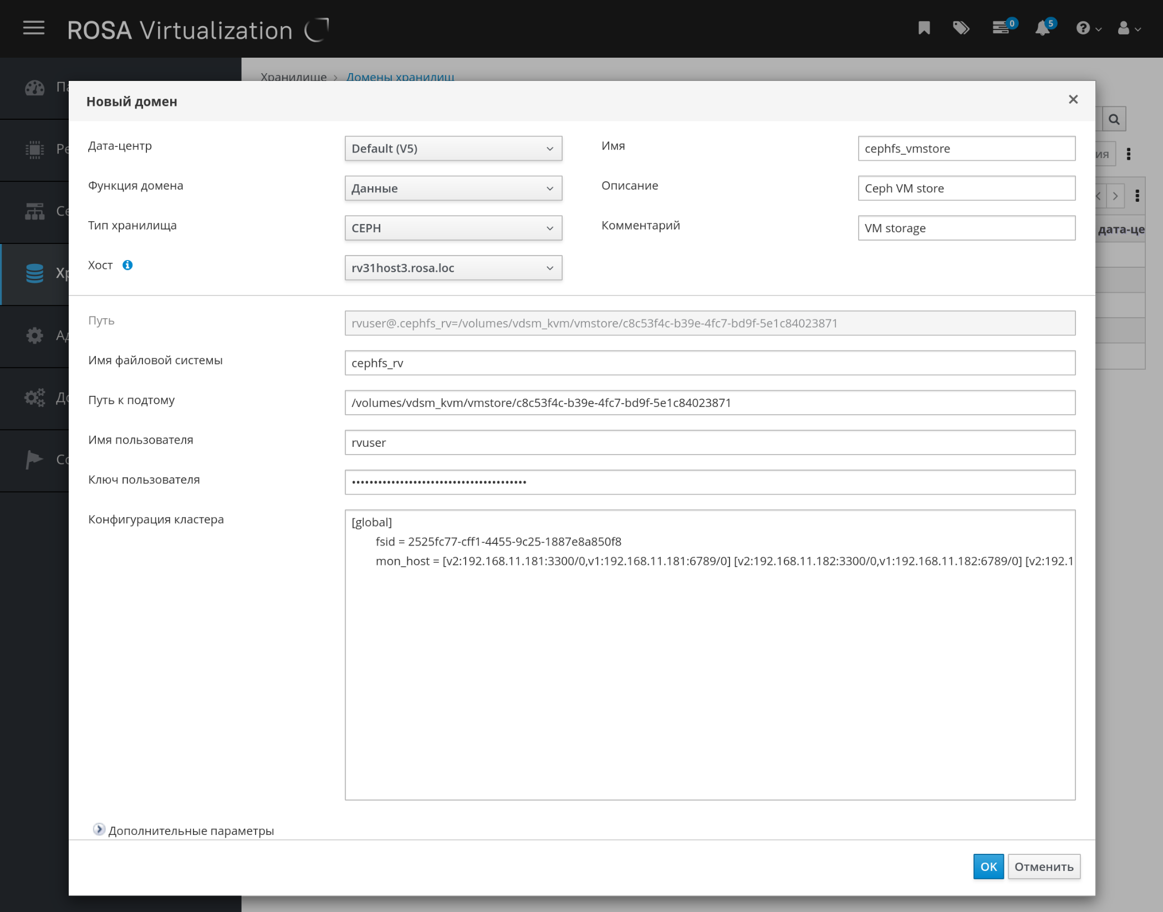The height and width of the screenshot is (912, 1163).
Task: Click the info icon next to Хост
Action: point(127,265)
